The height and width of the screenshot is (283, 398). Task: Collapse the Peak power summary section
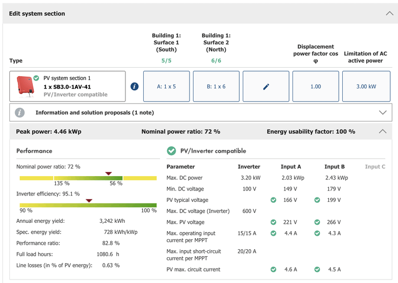(x=382, y=132)
